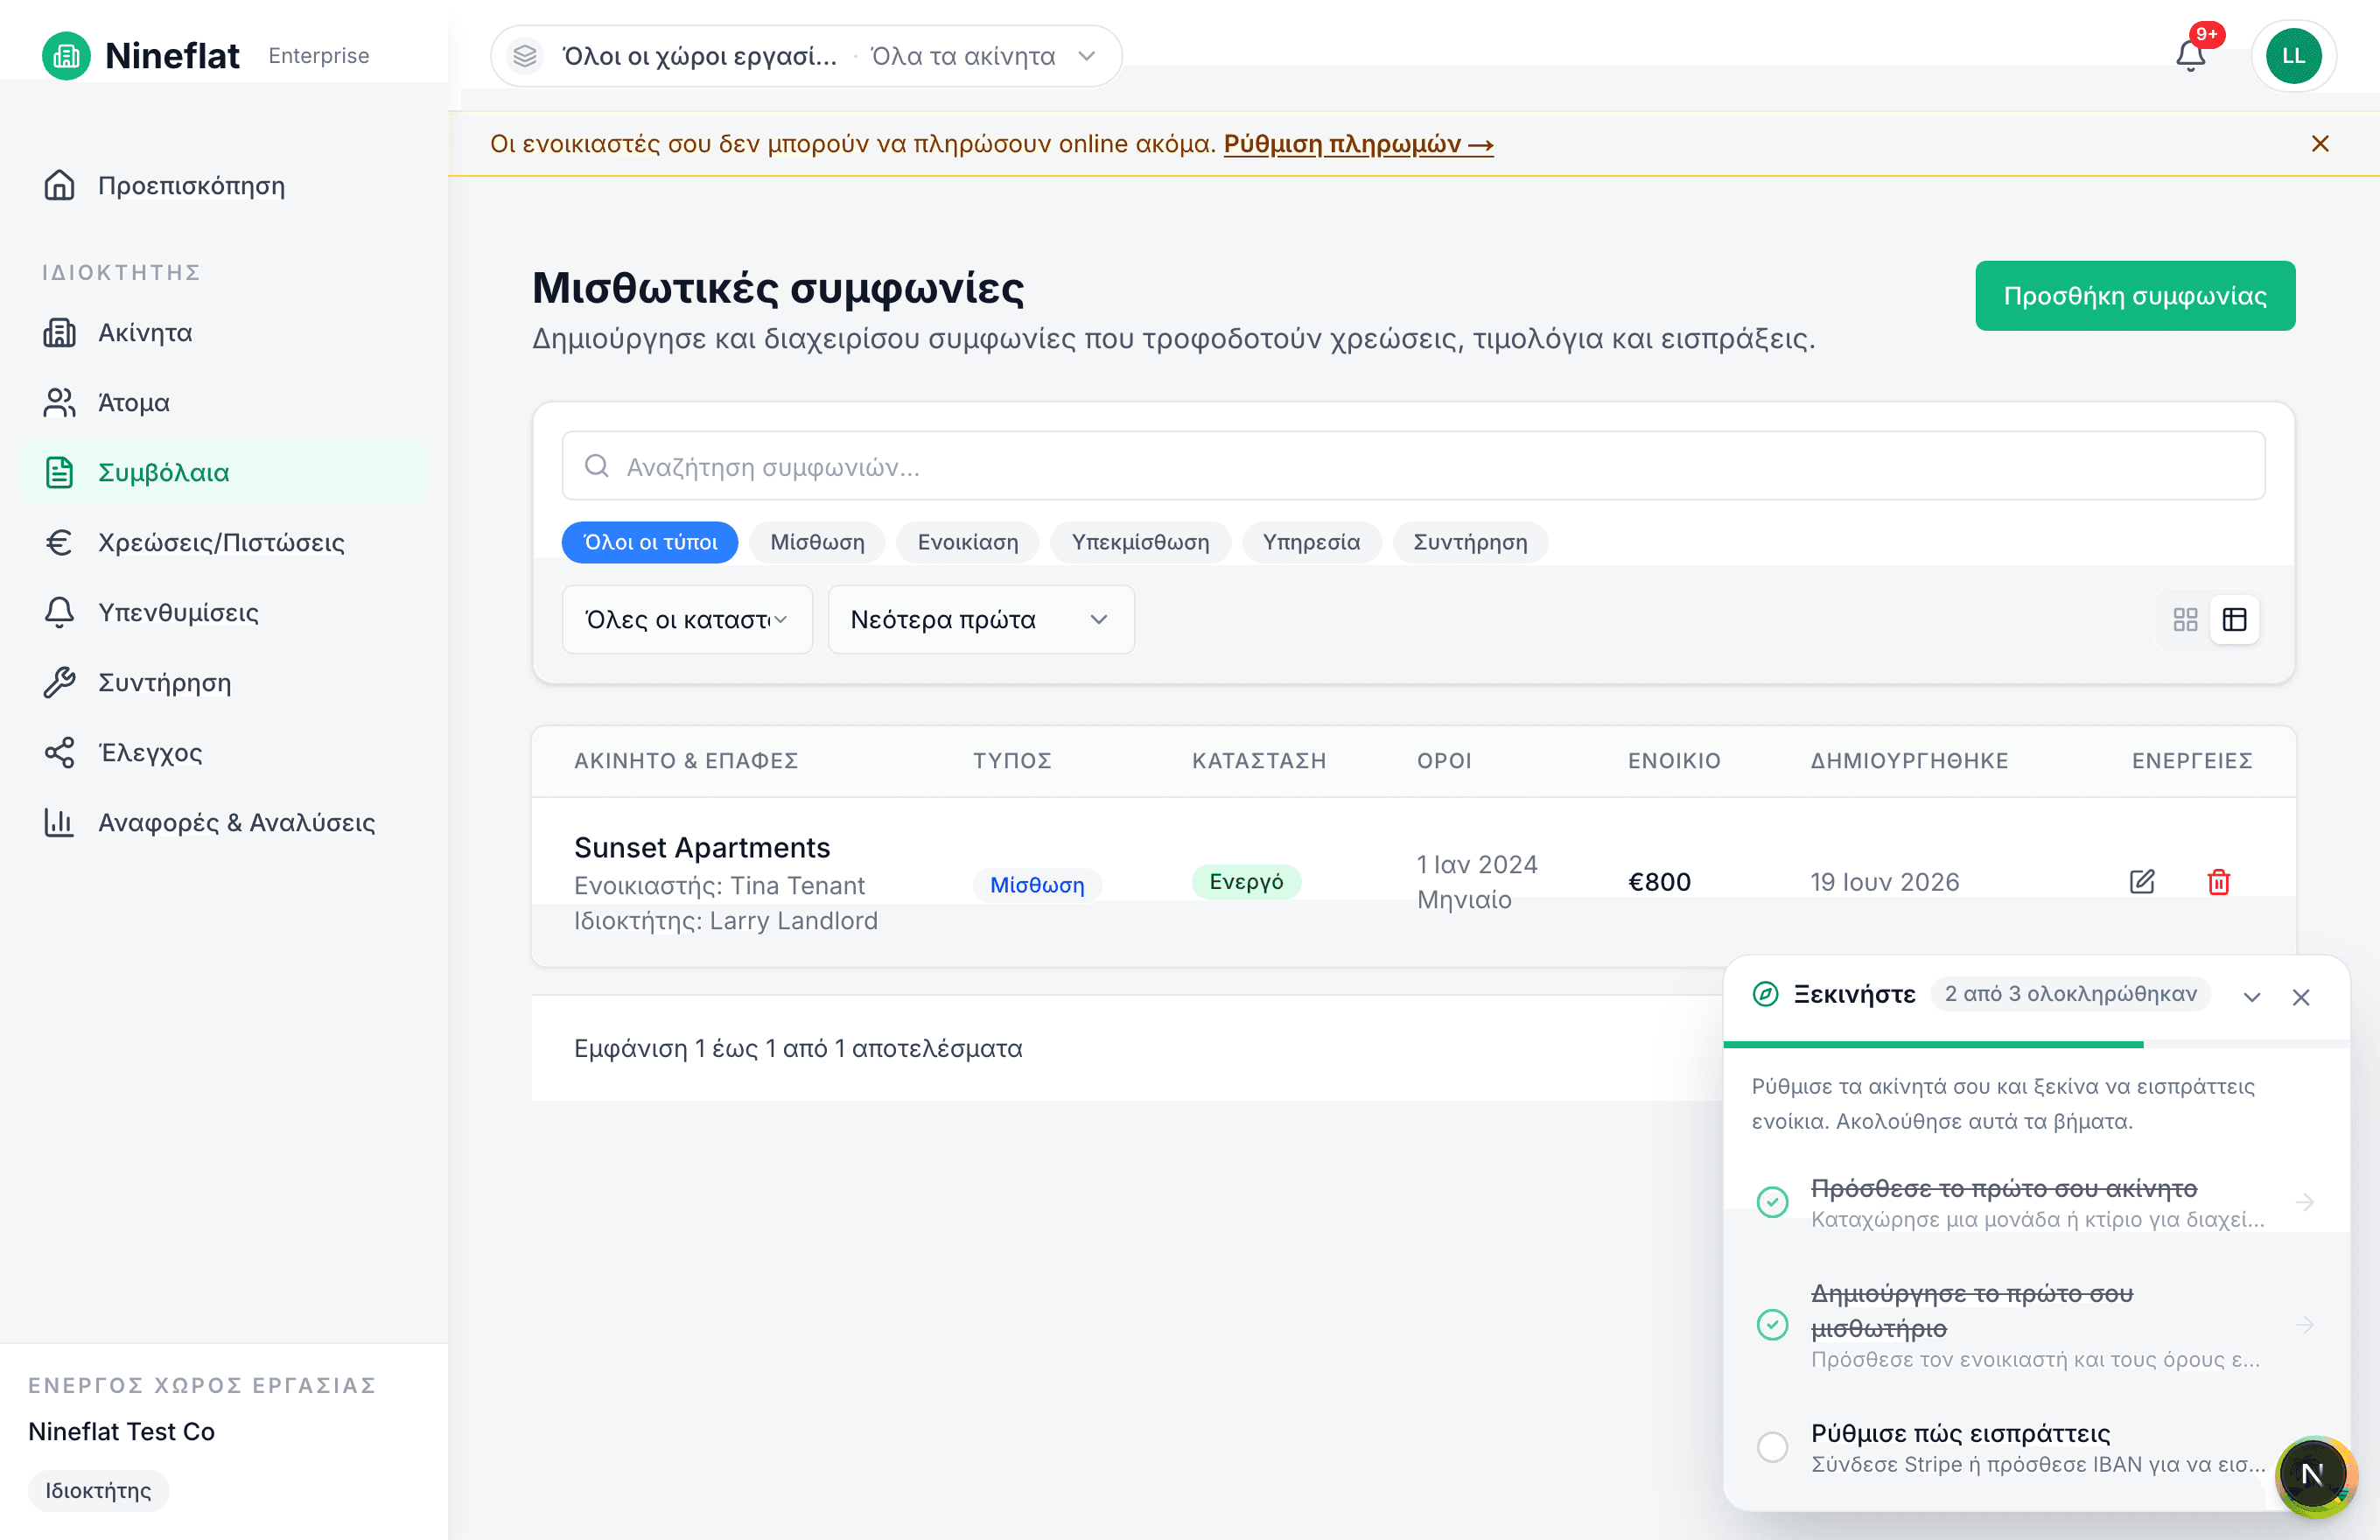The width and height of the screenshot is (2380, 1540).
Task: Toggle the Ρύθμισε πώς εισπράττεις step circle
Action: [x=1772, y=1447]
